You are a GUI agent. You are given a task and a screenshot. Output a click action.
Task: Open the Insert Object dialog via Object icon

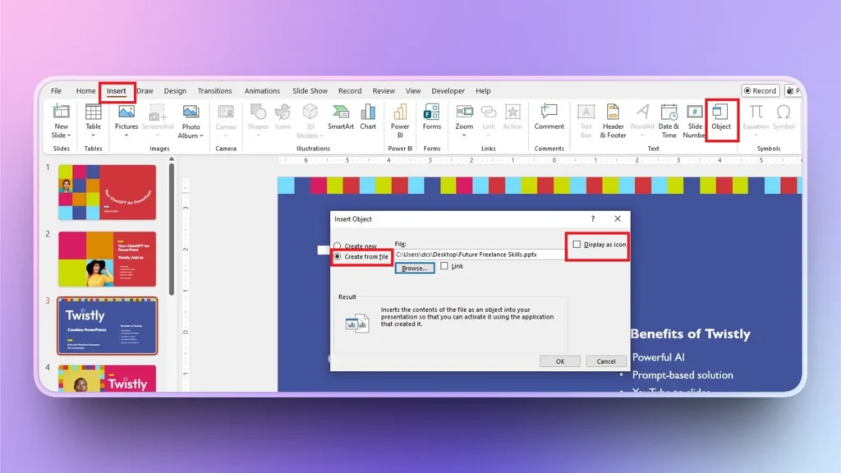(722, 119)
